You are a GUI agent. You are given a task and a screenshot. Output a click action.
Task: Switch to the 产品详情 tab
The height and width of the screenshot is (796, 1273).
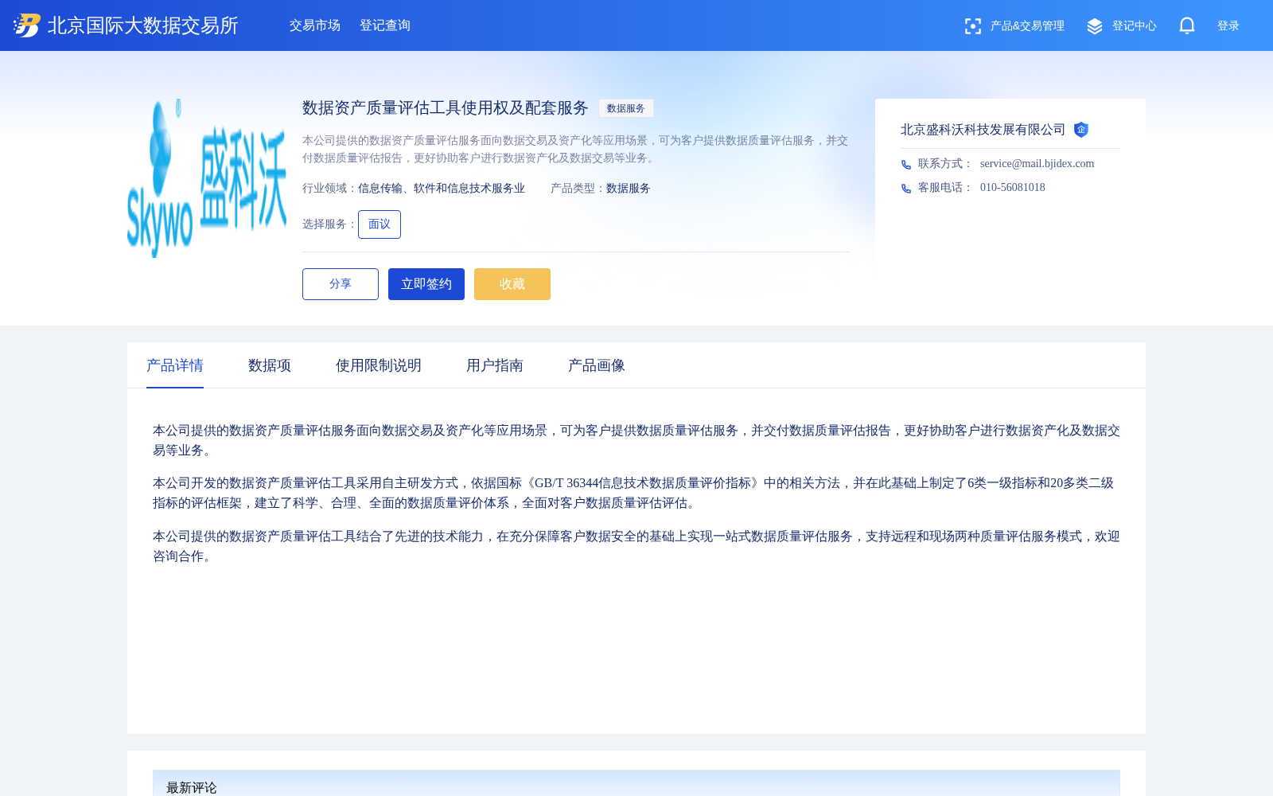coord(175,365)
